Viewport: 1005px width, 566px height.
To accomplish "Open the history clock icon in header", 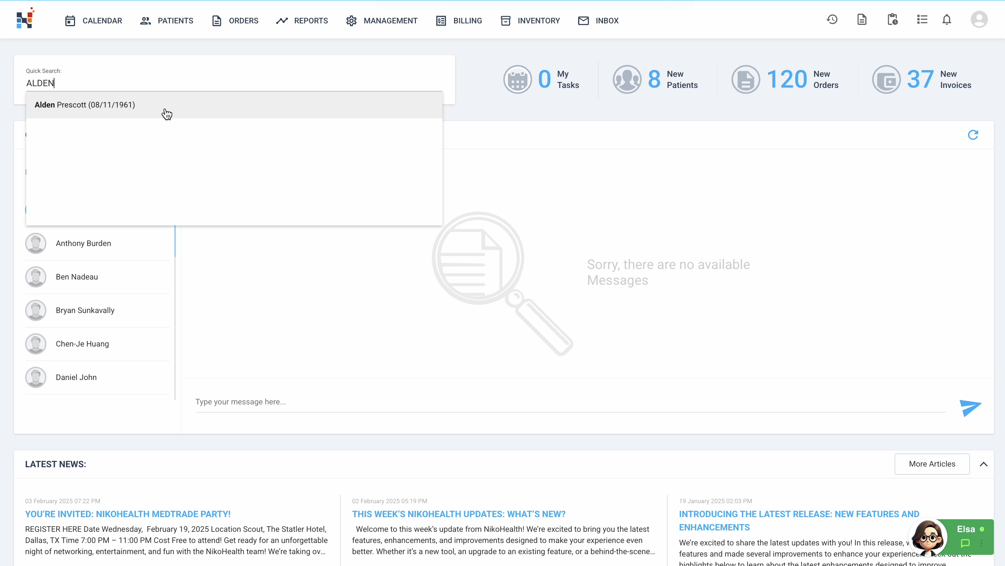I will [x=832, y=20].
